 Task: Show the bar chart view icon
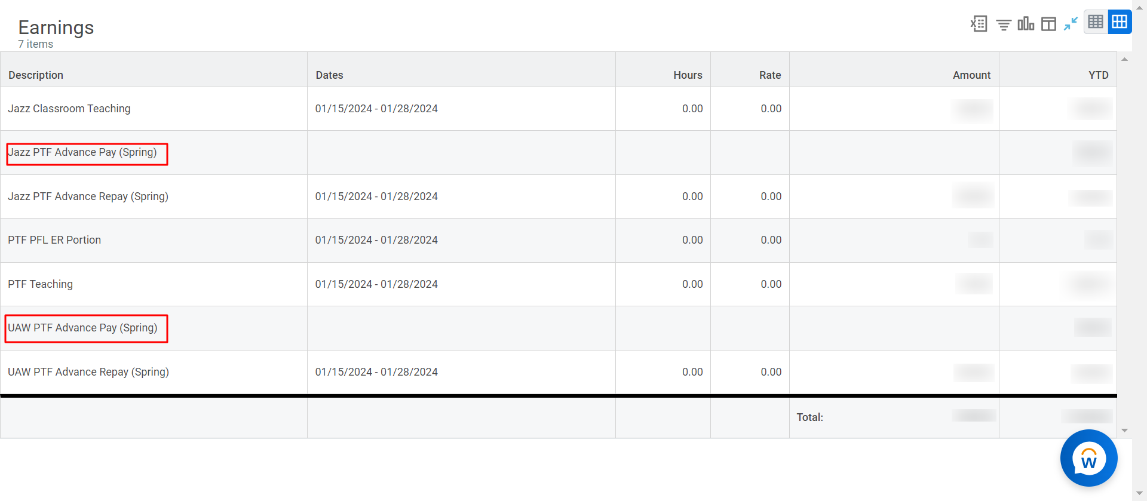pyautogui.click(x=1026, y=24)
